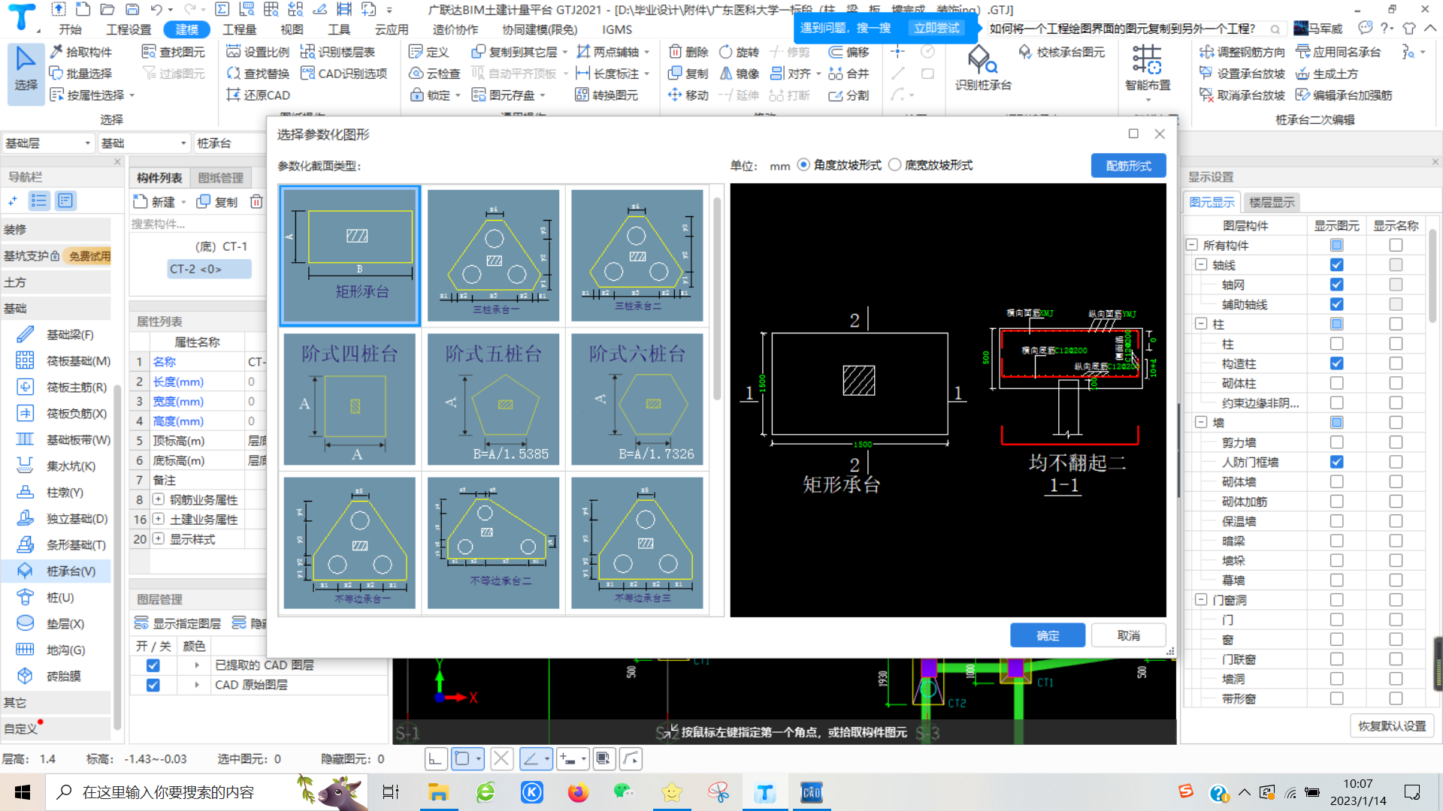Open 按属性选择 dropdown arrow
The height and width of the screenshot is (811, 1443).
tap(132, 95)
